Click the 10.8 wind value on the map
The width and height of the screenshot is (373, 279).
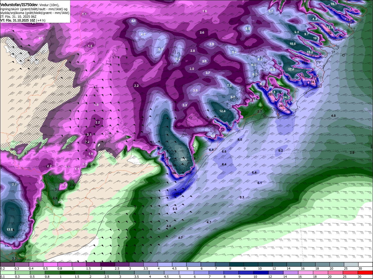(293, 44)
